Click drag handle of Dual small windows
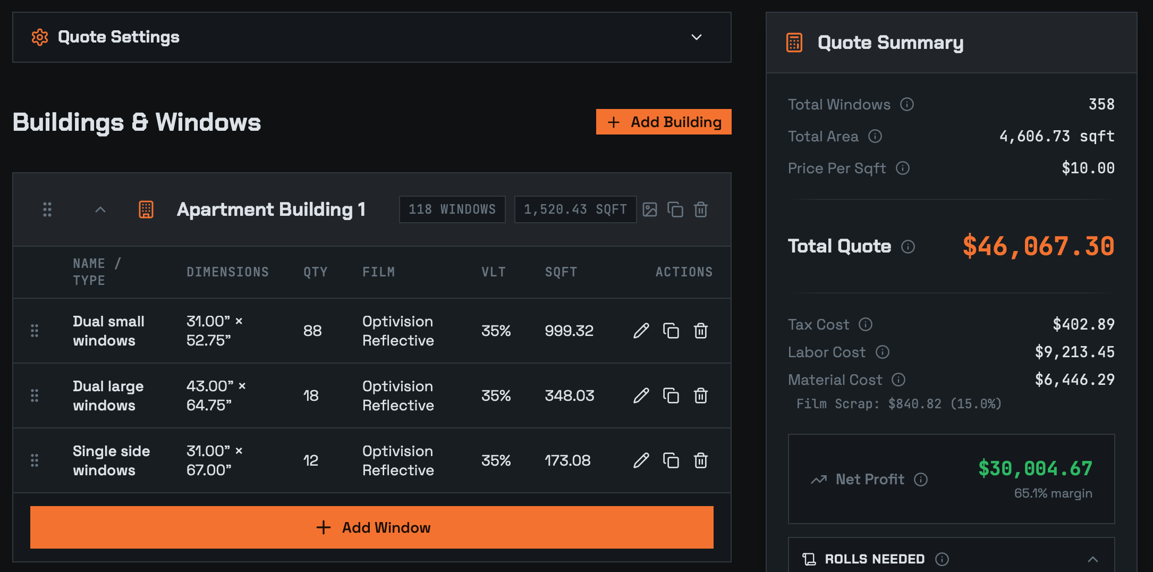This screenshot has width=1153, height=572. (x=35, y=331)
